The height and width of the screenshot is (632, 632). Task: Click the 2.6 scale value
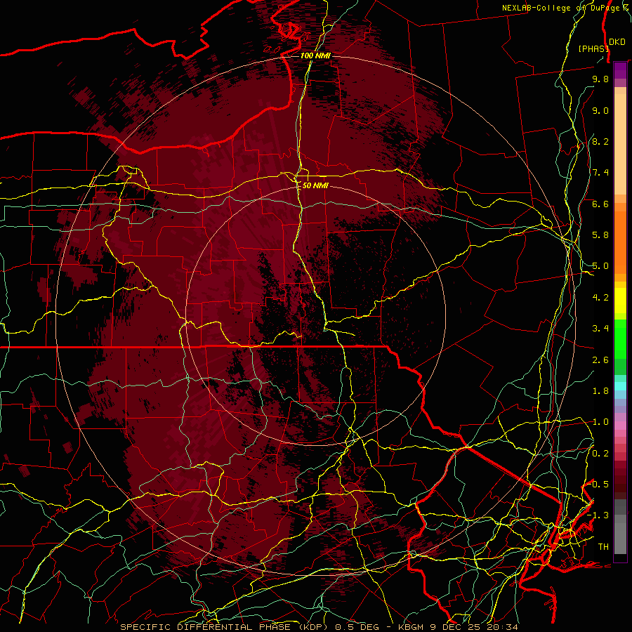click(x=600, y=360)
